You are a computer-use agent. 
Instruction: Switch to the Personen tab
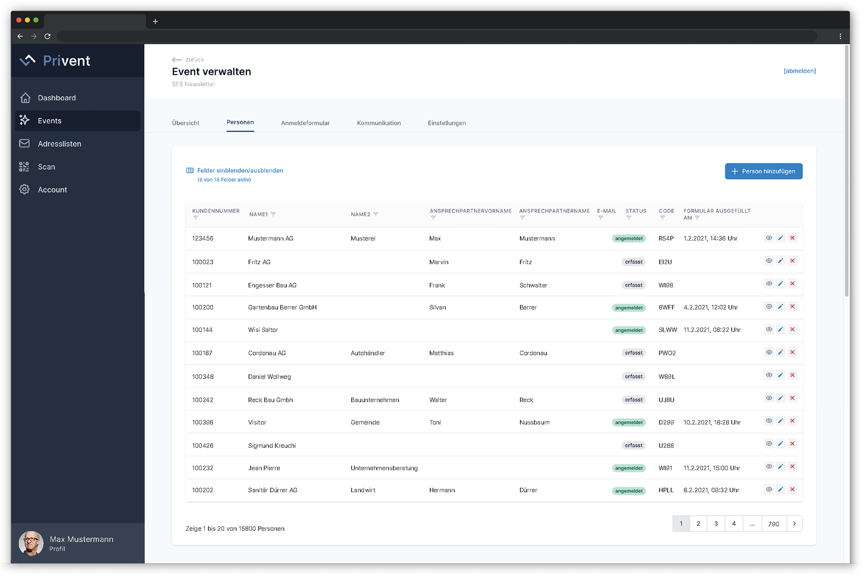(240, 122)
